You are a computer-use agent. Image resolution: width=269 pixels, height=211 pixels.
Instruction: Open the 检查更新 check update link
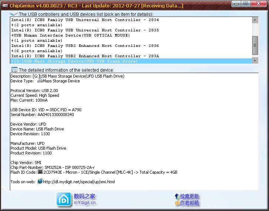coord(189,196)
